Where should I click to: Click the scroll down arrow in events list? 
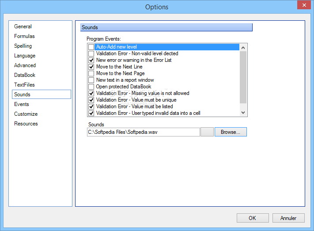(243, 113)
